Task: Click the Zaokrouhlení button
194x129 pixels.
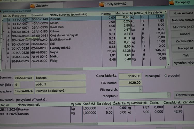Action: tap(183, 41)
